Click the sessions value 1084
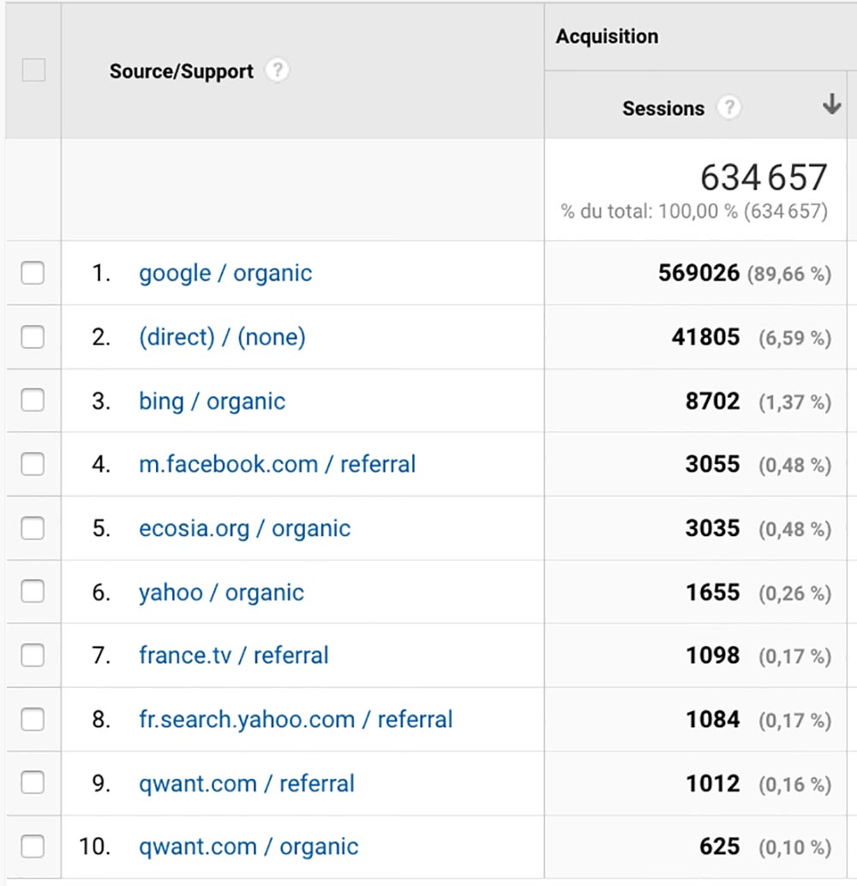 [712, 720]
